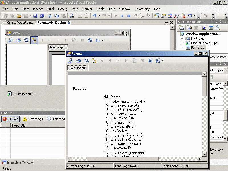
Task: Open the Undo history dropdown arrow
Action: pyautogui.click(x=99, y=16)
